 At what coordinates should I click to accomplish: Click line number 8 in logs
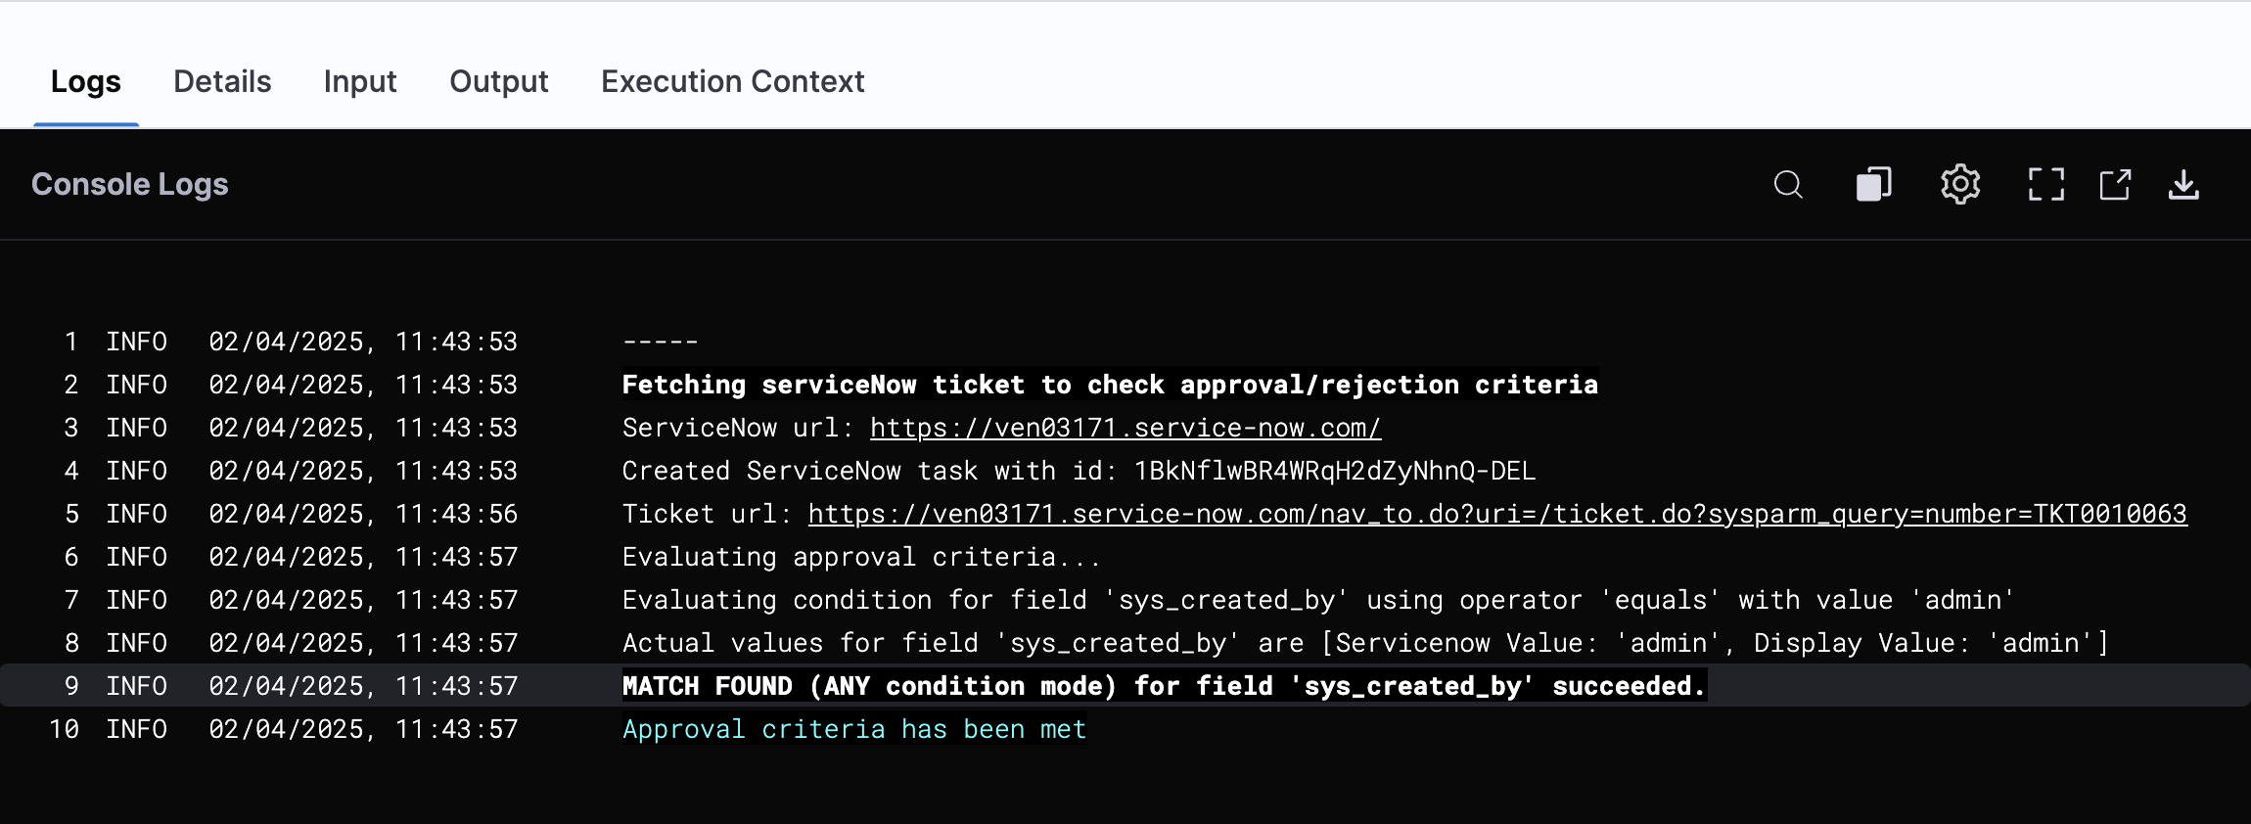(x=71, y=643)
